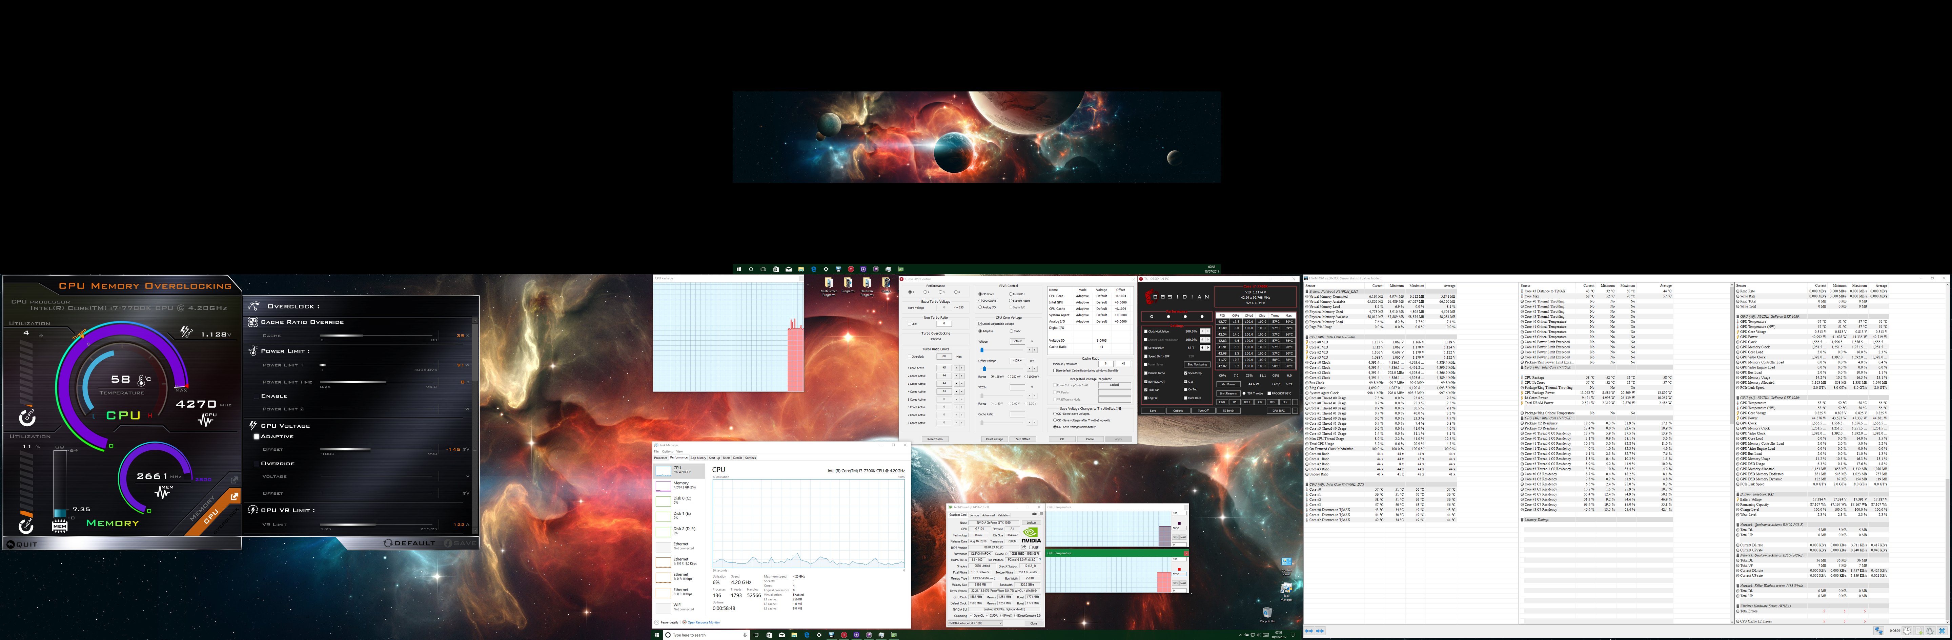Click the CPU utilization refresh gauge icon
Image resolution: width=1952 pixels, height=640 pixels.
pyautogui.click(x=27, y=418)
